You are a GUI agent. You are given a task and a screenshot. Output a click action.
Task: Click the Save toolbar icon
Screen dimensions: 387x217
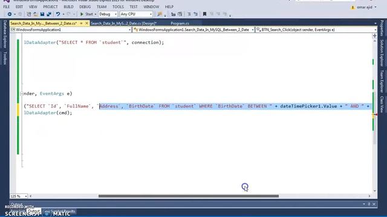(42, 14)
